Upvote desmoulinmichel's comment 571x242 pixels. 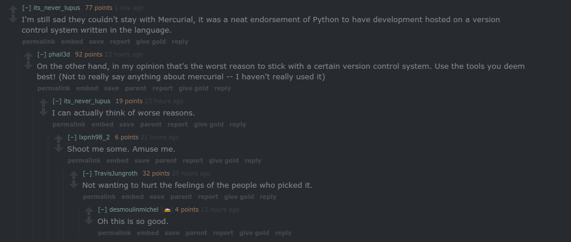[x=89, y=211]
